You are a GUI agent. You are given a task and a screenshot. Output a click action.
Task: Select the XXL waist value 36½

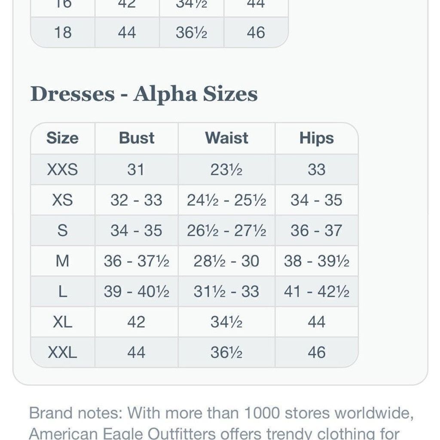(226, 352)
